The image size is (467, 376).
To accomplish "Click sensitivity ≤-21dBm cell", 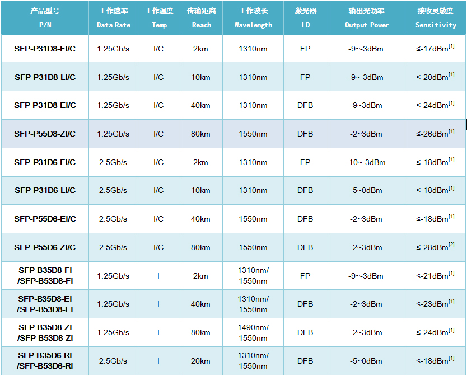I will [436, 275].
